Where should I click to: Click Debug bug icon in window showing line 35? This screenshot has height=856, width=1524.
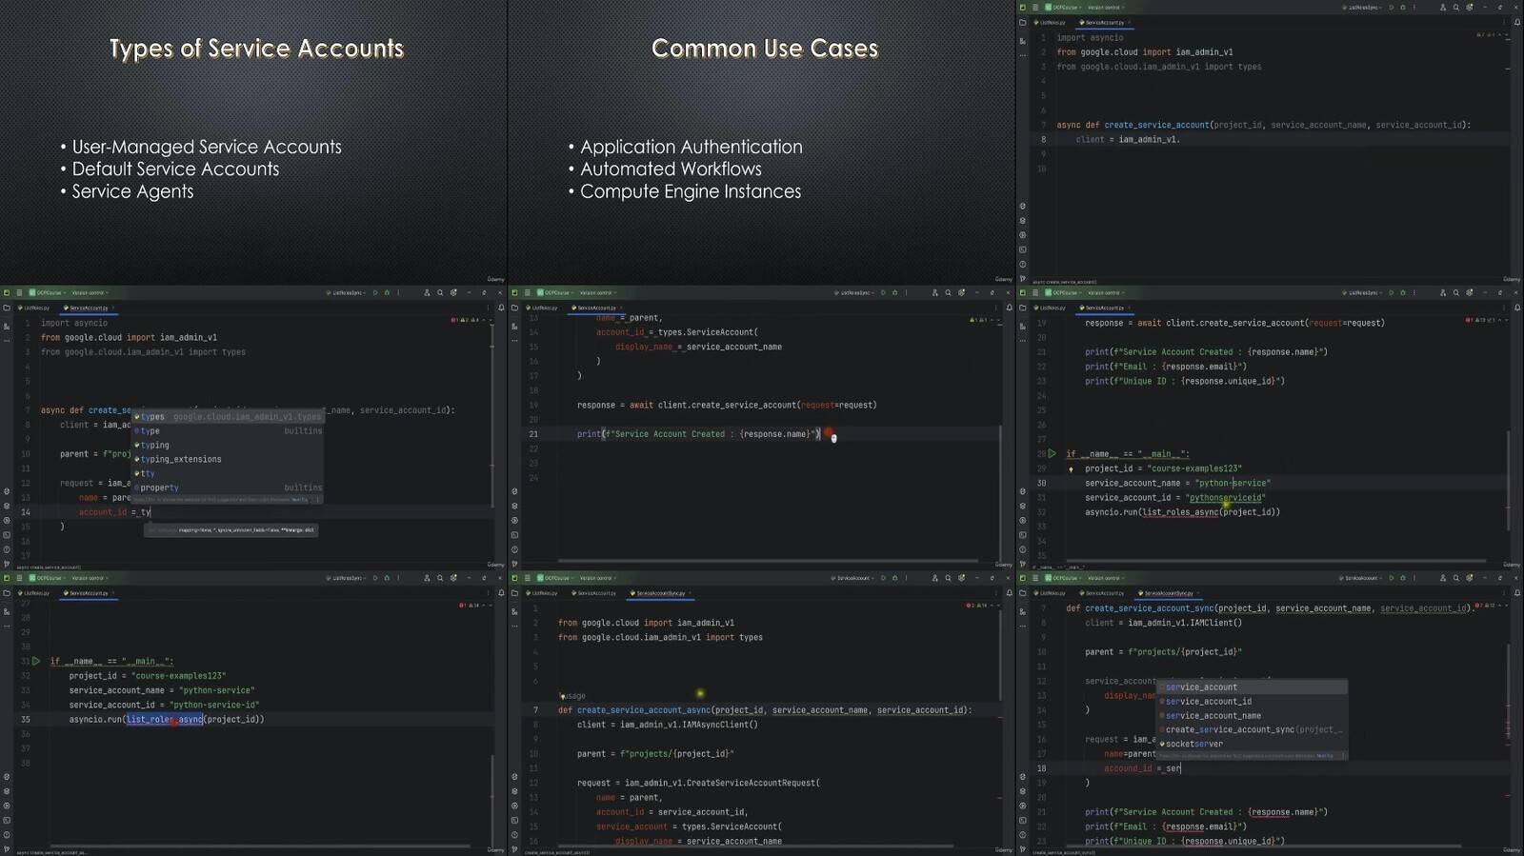(387, 578)
